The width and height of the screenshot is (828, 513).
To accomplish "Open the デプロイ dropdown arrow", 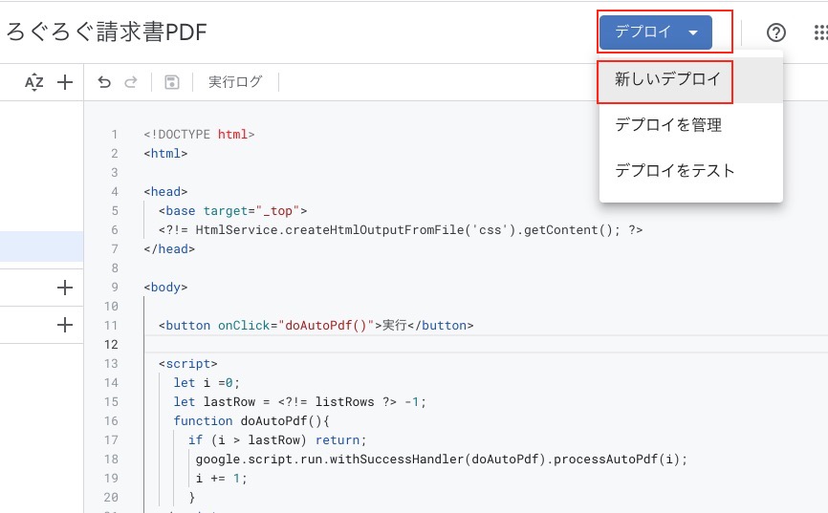I will 693,32.
